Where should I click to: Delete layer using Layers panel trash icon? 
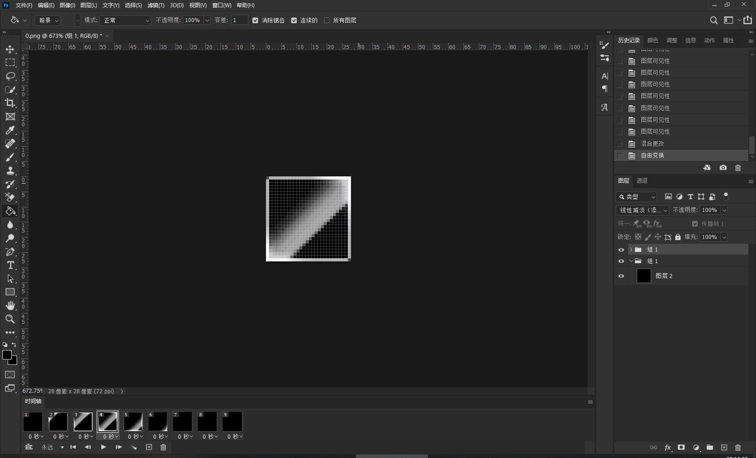738,448
